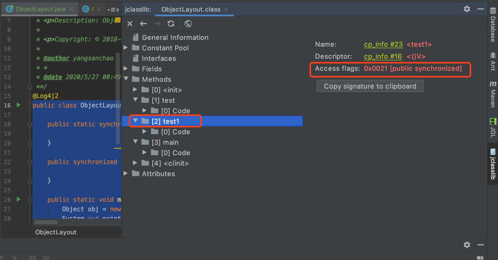Click the reload icon in jclasslib toolbar

point(171,24)
